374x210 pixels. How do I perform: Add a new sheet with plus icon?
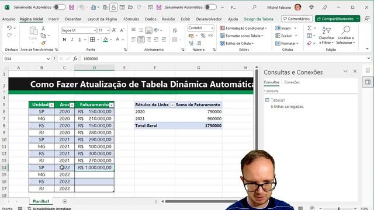[x=65, y=201]
